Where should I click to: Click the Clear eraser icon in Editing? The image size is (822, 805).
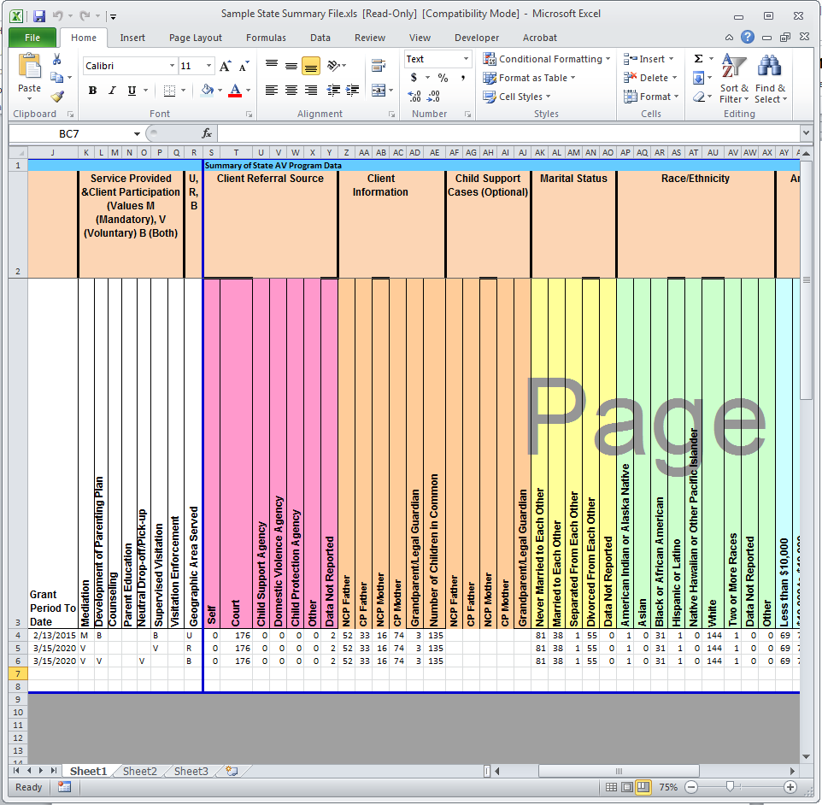[x=698, y=97]
